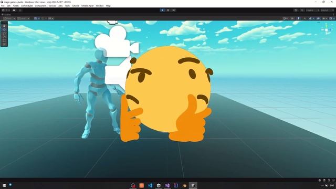Select the Move tool
Image resolution: width=336 pixels, height=189 pixels.
click(4, 29)
